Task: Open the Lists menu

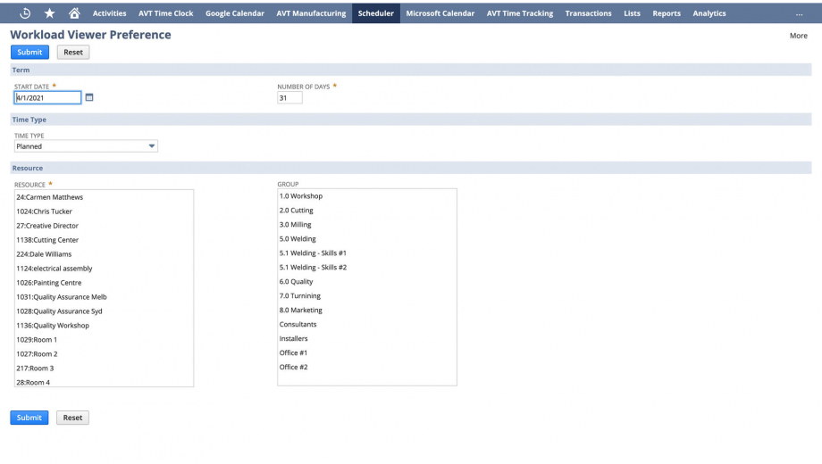Action: click(x=632, y=13)
